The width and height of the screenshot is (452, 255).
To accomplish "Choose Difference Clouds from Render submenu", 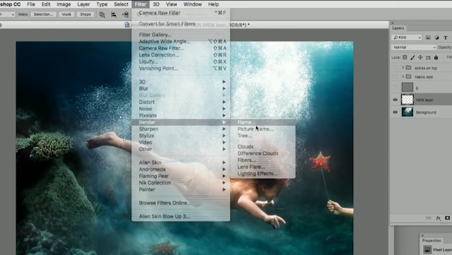I will pos(263,153).
